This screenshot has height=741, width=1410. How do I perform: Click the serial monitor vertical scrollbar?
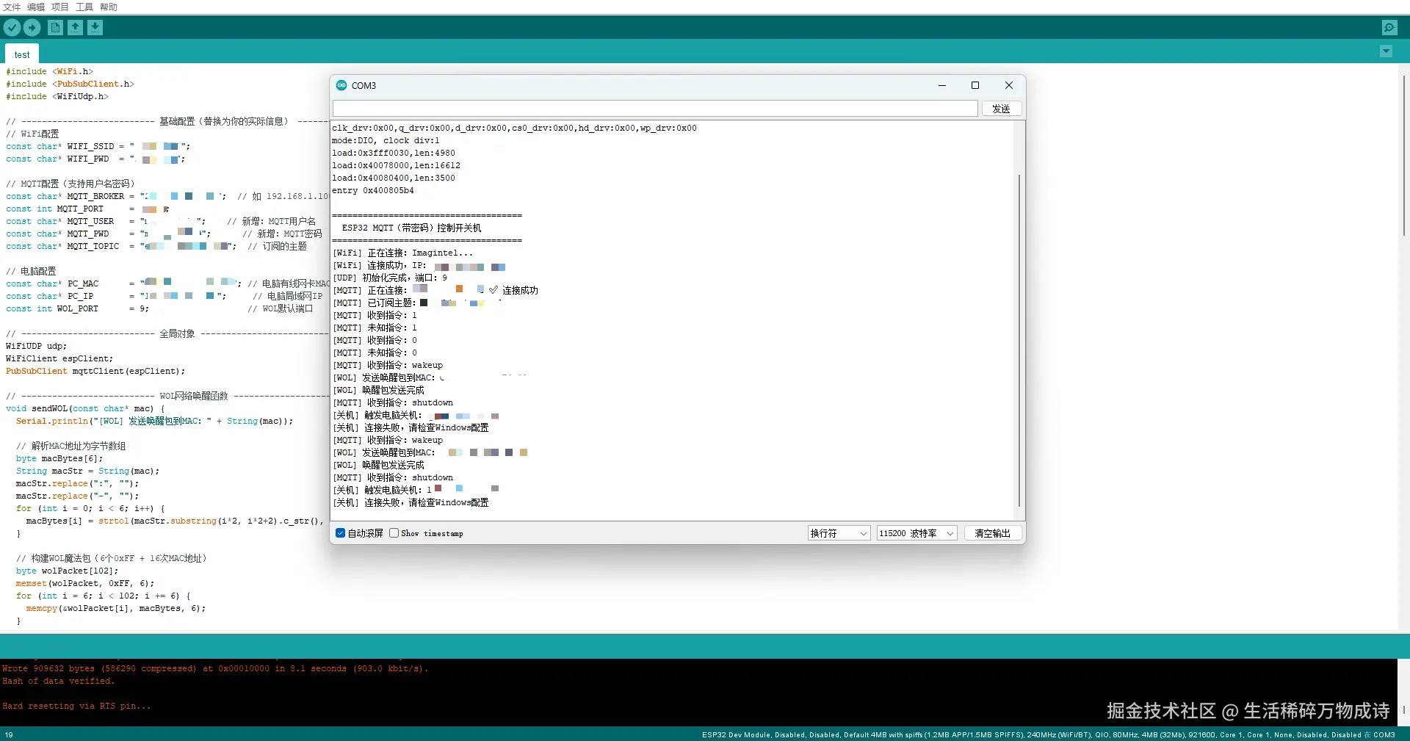tap(1019, 338)
